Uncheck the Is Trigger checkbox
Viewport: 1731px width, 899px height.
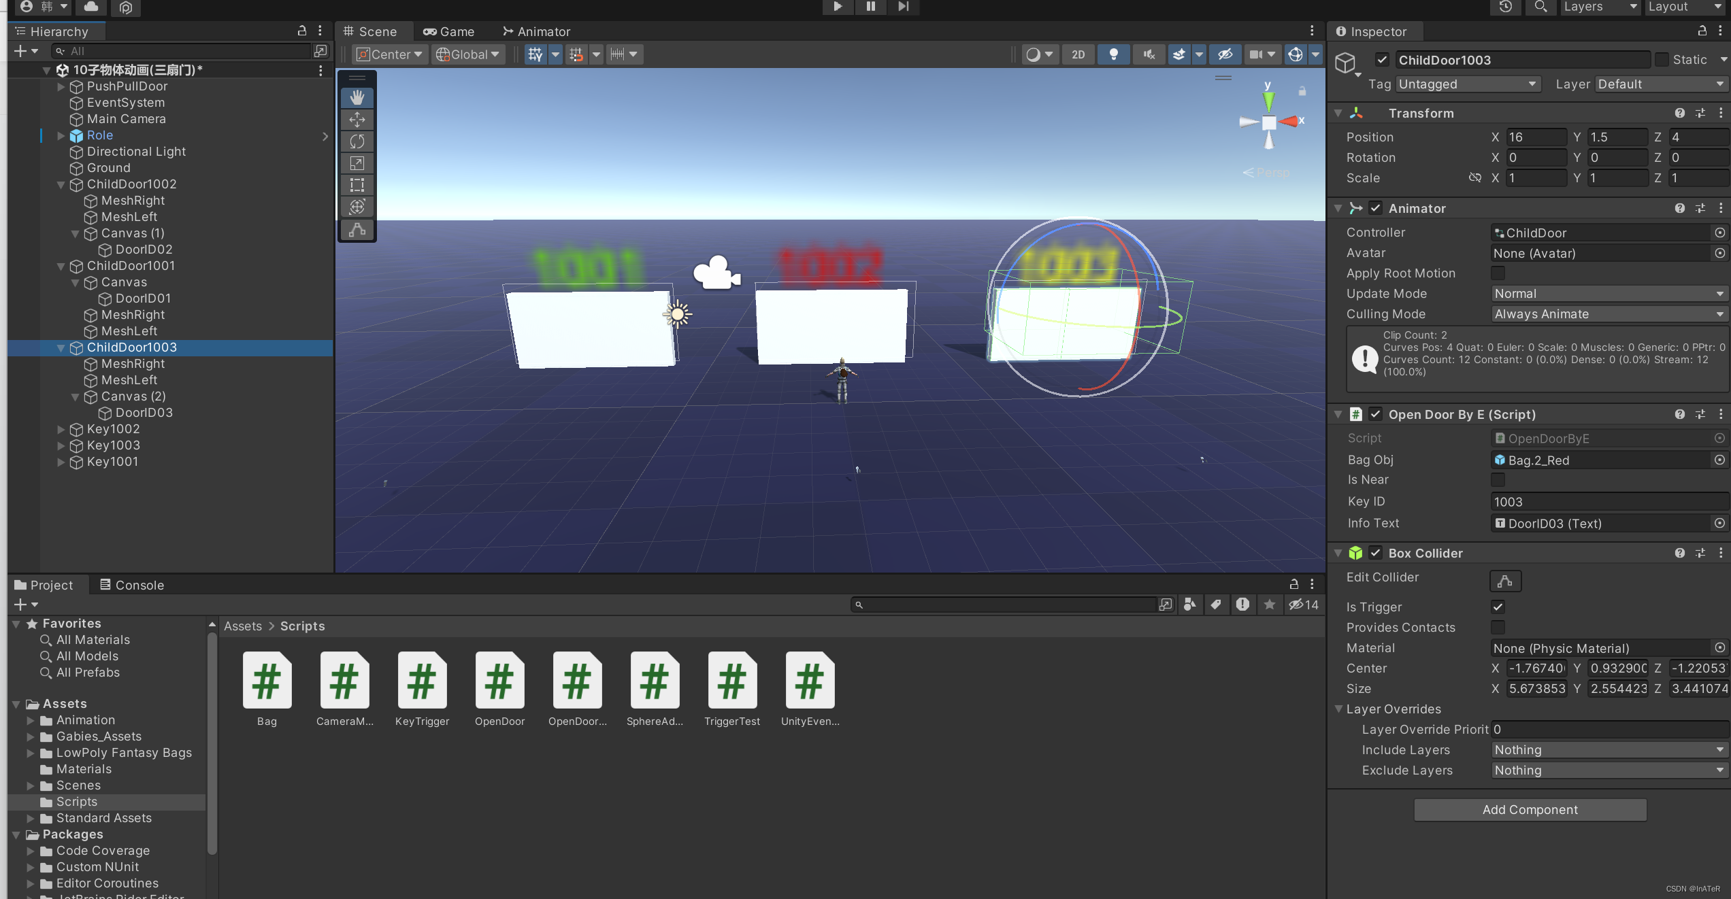coord(1498,607)
